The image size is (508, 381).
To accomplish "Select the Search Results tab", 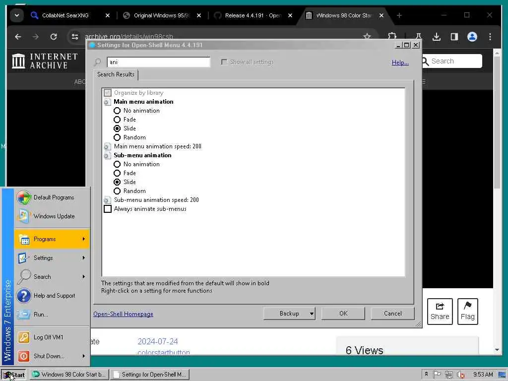I will [x=116, y=74].
